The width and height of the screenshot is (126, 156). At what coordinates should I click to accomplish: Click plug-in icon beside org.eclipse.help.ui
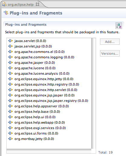click(11, 117)
